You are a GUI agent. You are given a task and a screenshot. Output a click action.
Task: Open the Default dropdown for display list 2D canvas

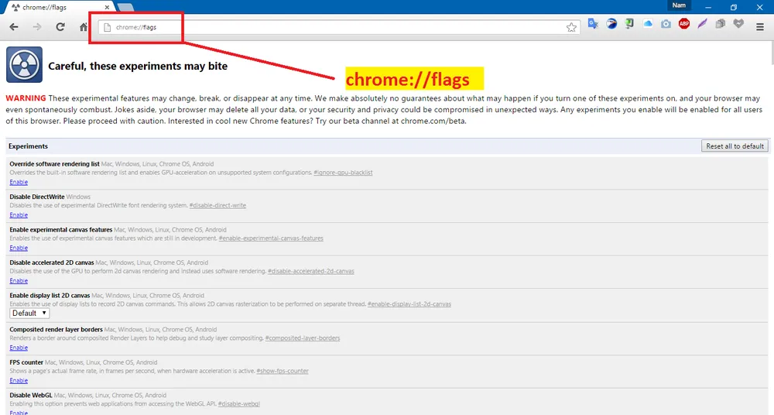[29, 314]
